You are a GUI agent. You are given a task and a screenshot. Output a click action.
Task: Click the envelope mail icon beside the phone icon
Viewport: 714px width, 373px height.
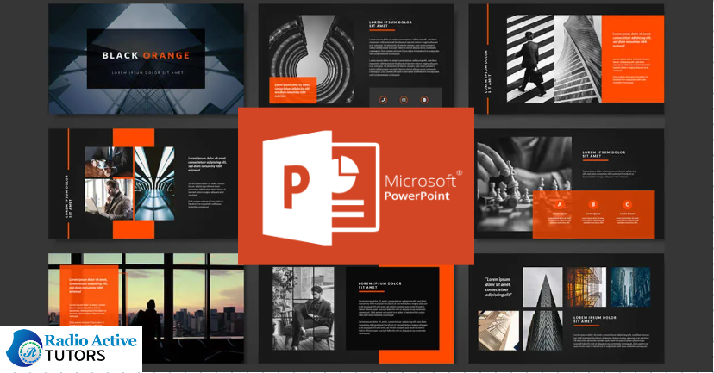tap(404, 100)
